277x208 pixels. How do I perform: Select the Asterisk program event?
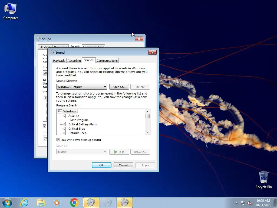tap(74, 116)
